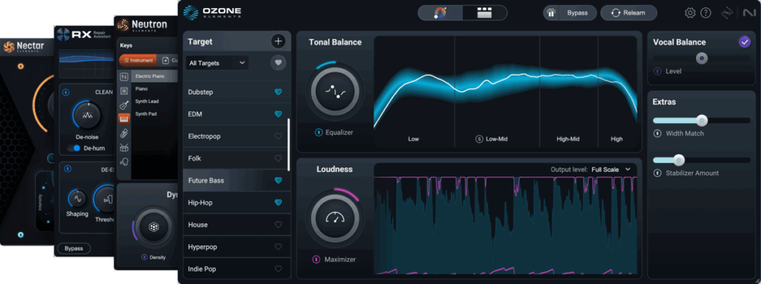The height and width of the screenshot is (284, 761).
Task: Open the All Targets dropdown
Action: (217, 63)
